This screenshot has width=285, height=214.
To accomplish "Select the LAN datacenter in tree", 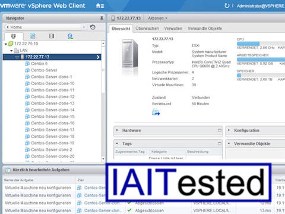I will tap(24, 50).
